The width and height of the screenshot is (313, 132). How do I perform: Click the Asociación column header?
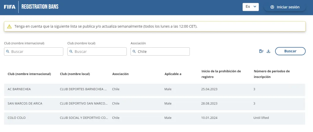point(120,74)
